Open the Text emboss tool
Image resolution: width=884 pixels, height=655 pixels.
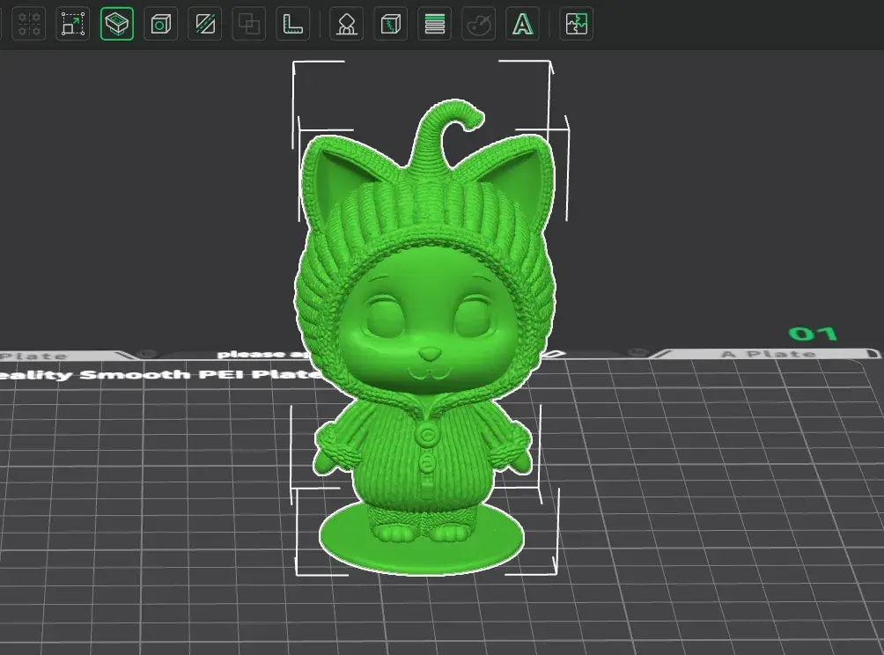point(523,25)
